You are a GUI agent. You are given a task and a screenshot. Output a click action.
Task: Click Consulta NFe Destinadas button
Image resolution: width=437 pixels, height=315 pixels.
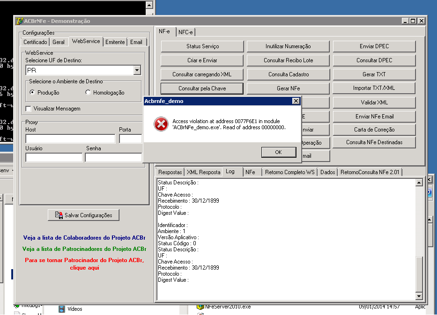[374, 142]
